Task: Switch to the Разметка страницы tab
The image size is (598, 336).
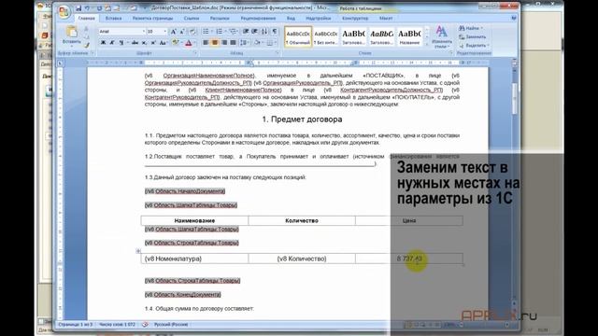Action: point(152,18)
